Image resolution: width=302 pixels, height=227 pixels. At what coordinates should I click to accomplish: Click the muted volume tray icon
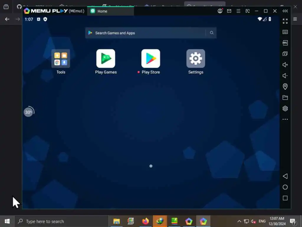(253, 221)
